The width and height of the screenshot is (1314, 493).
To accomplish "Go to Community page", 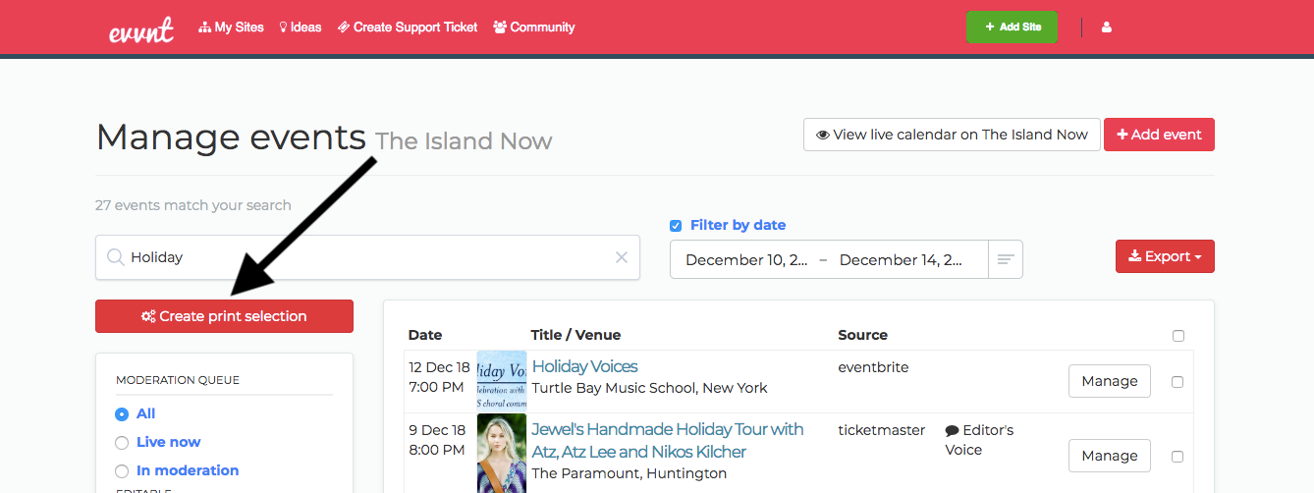I will coord(534,27).
